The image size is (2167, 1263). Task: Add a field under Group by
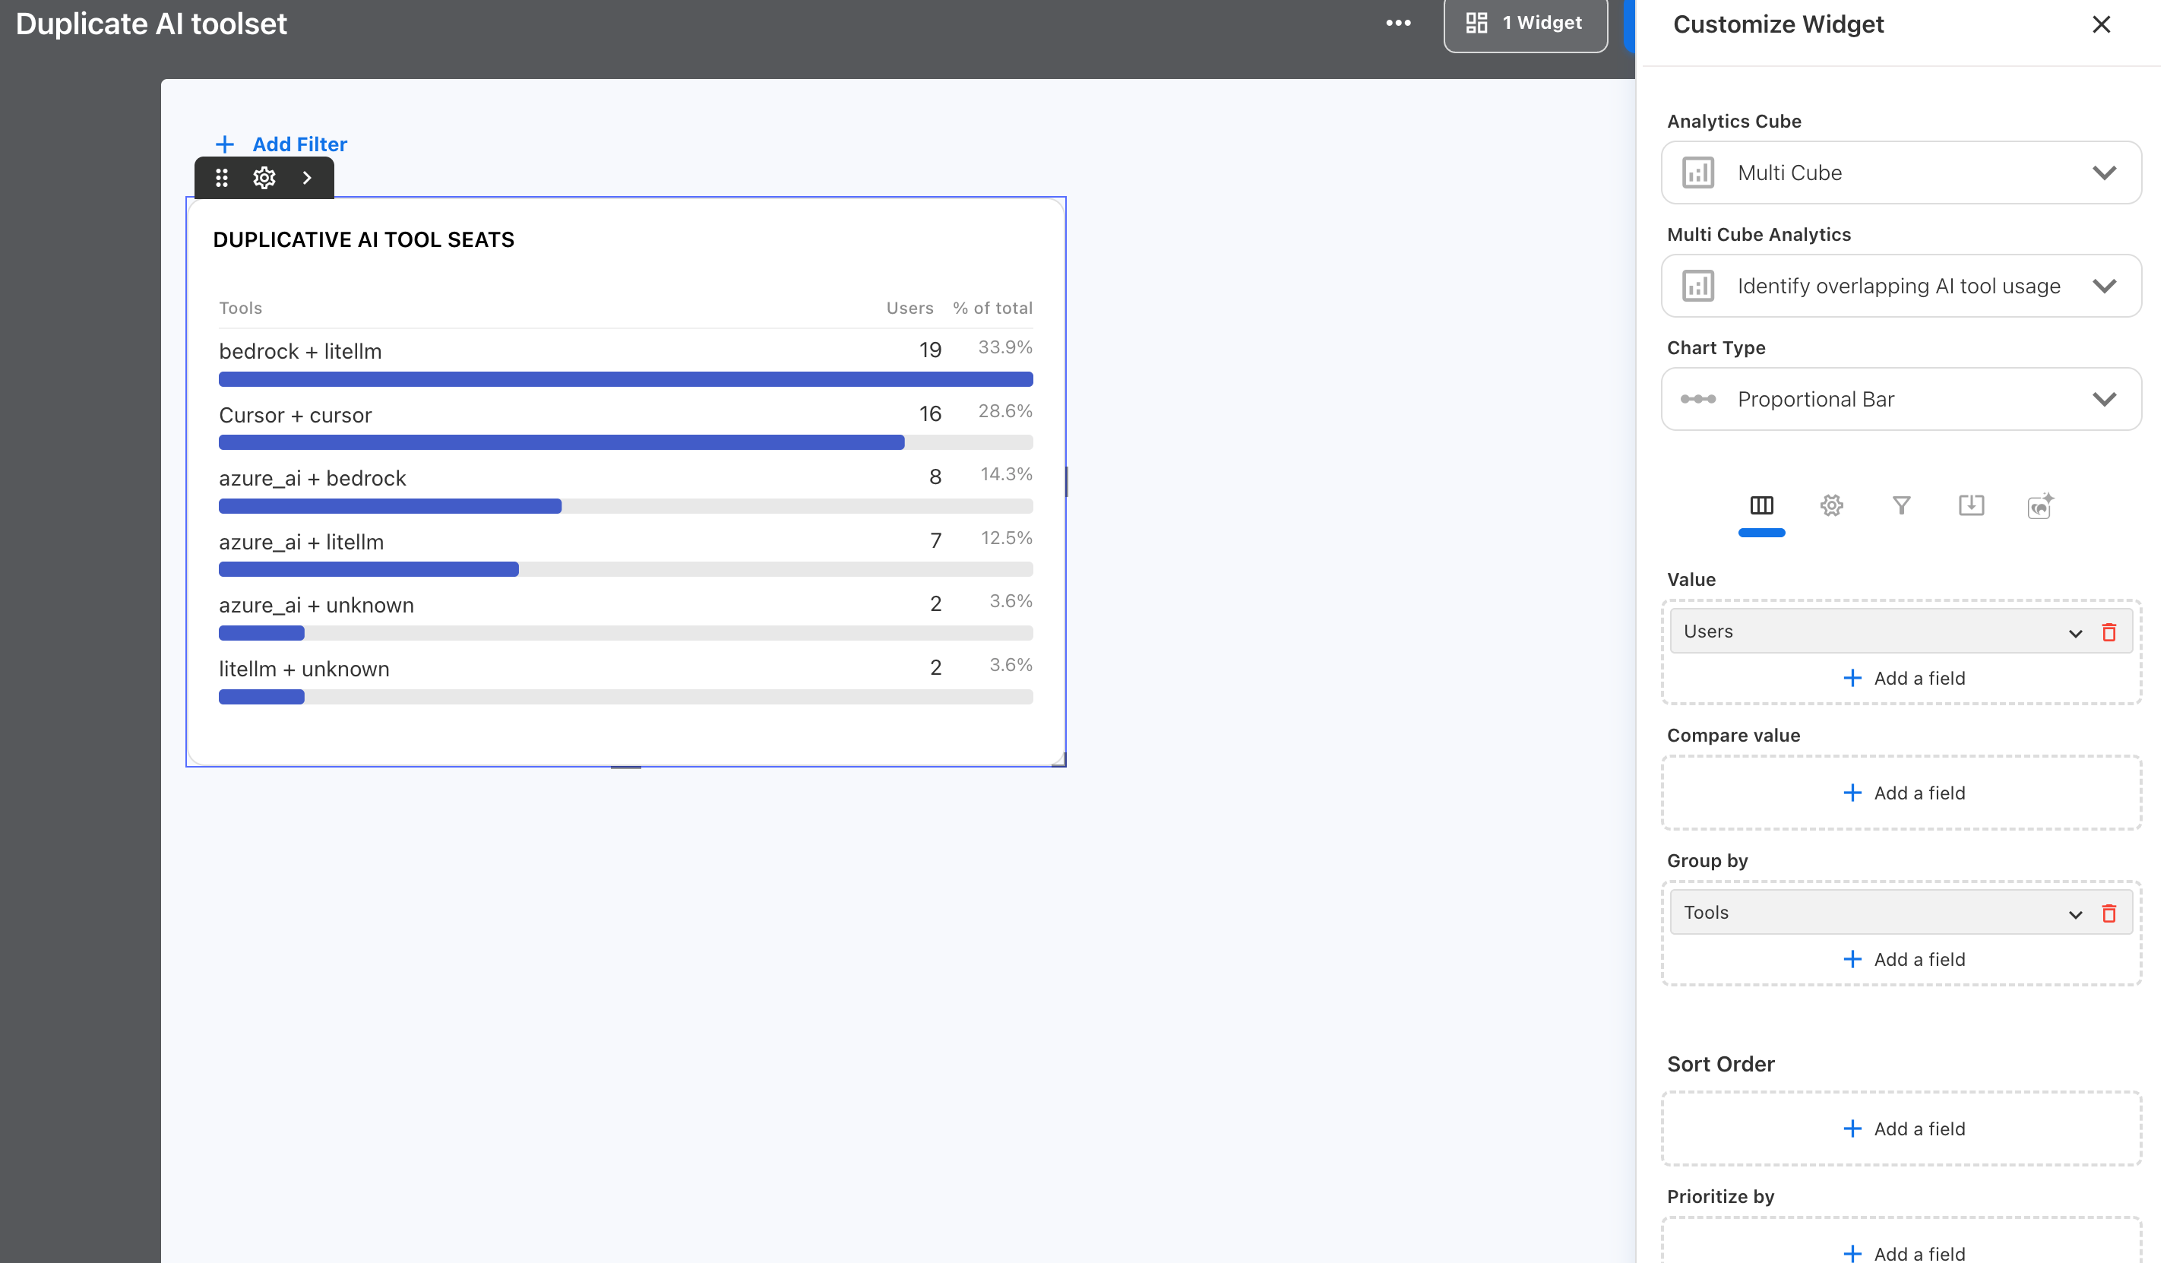pos(1904,960)
